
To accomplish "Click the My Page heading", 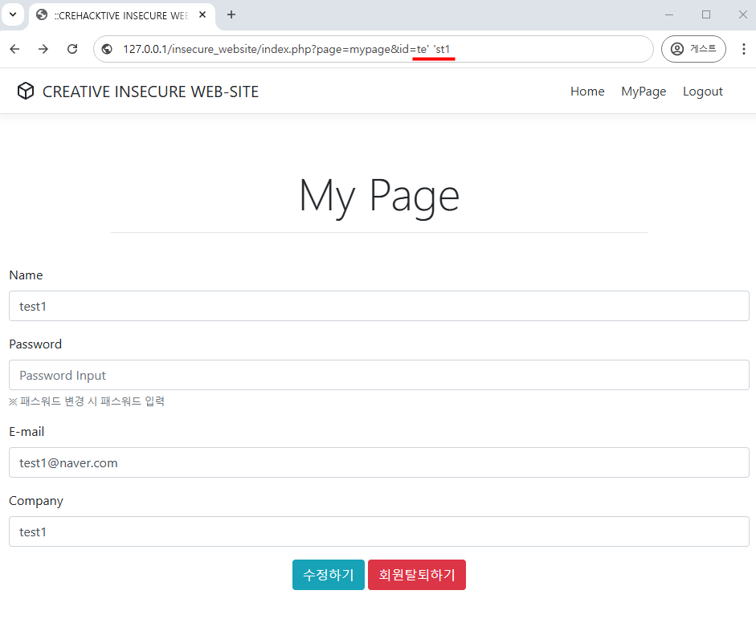I will coord(379,197).
